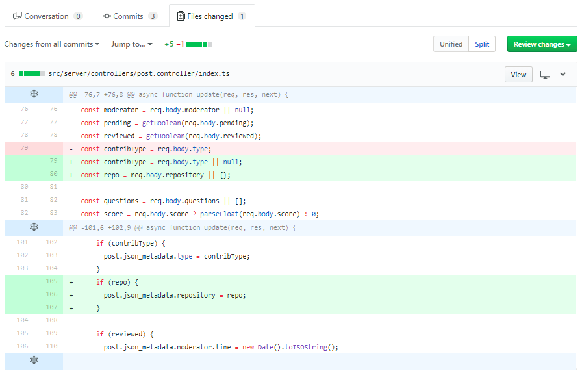This screenshot has height=380, width=582.
Task: Open the Jump to... dropdown
Action: tap(132, 44)
